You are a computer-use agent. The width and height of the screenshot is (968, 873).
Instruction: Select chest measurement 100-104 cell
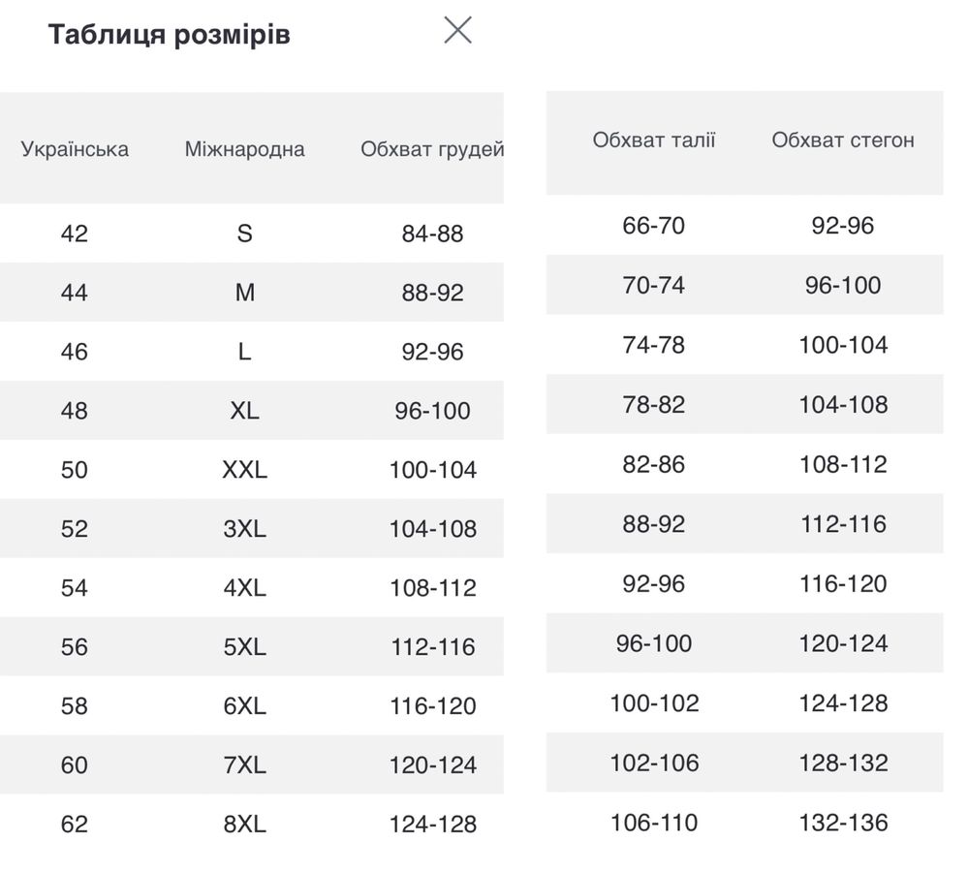point(433,470)
